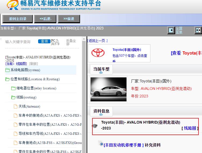Click 年份:2023 text

point(139,96)
